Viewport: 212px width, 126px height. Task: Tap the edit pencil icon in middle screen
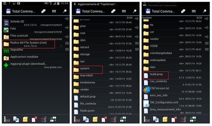pyautogui.click(x=113, y=11)
